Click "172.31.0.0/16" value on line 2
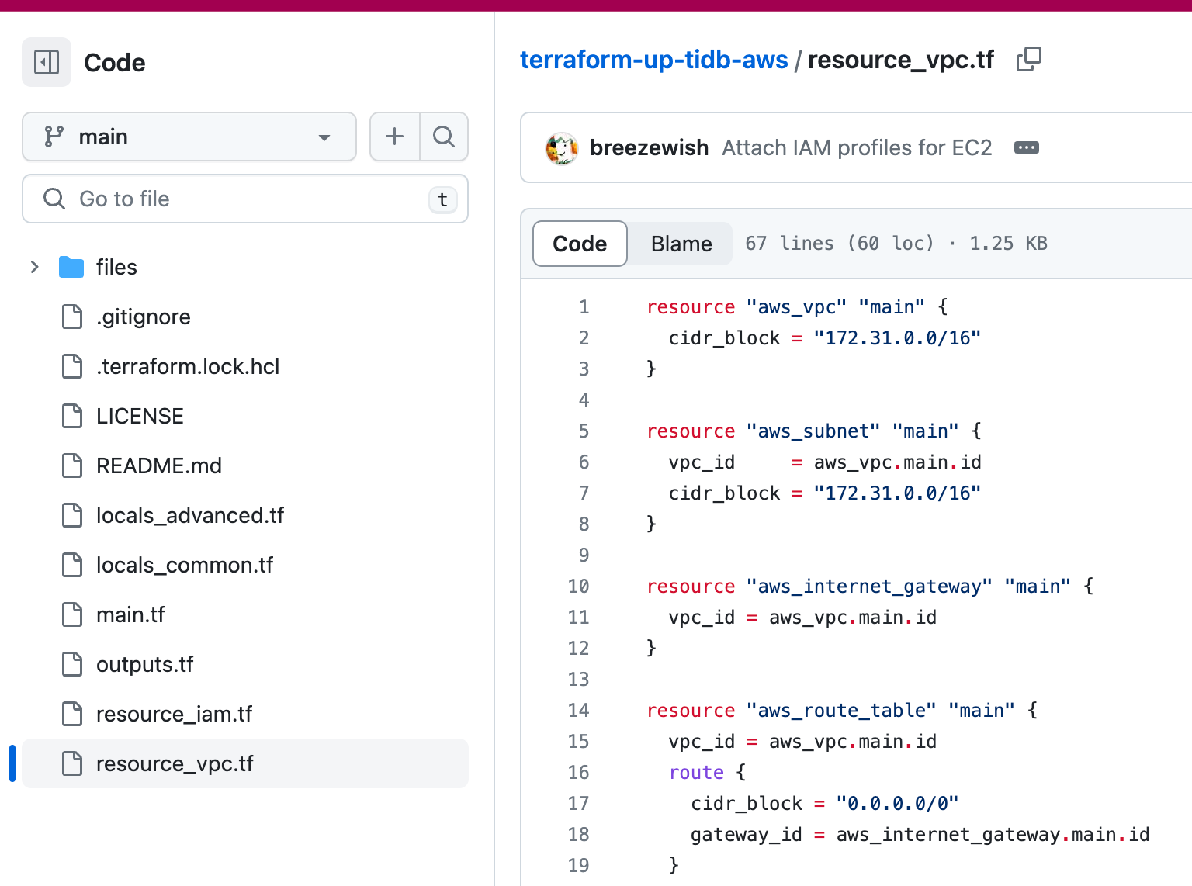 click(897, 337)
